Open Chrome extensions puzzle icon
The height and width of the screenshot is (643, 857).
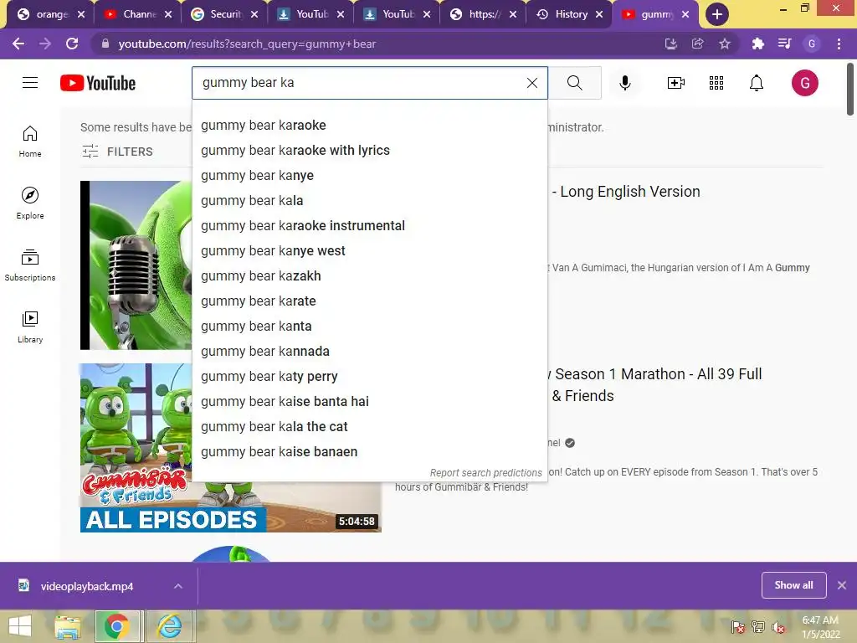pyautogui.click(x=757, y=44)
